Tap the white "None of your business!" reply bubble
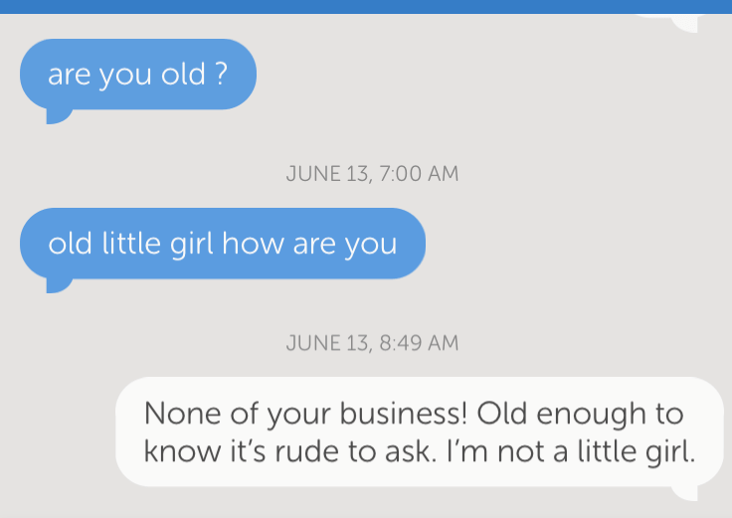 419,432
